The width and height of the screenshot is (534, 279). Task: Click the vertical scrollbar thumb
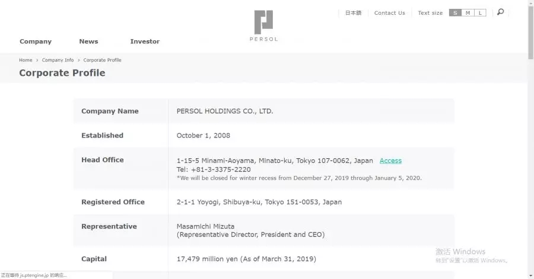pos(530,33)
